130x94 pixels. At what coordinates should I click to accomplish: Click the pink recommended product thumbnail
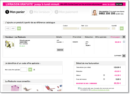(x=12, y=88)
